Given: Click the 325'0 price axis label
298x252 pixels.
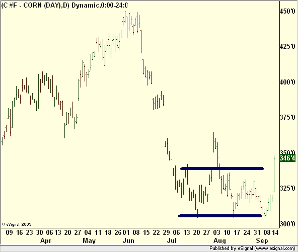Looking at the screenshot, I should tap(287, 188).
